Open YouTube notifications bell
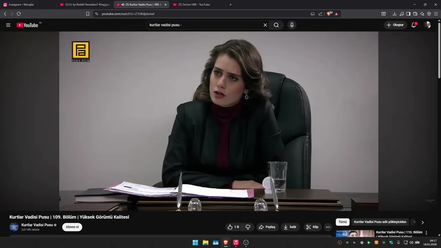The width and height of the screenshot is (441, 248). [x=414, y=25]
